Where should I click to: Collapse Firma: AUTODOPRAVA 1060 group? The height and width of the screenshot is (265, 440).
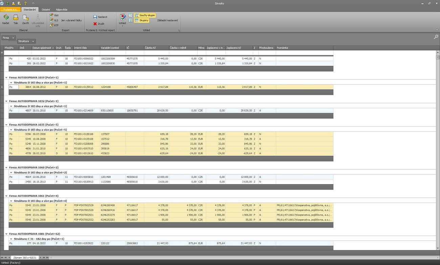[x=6, y=167]
